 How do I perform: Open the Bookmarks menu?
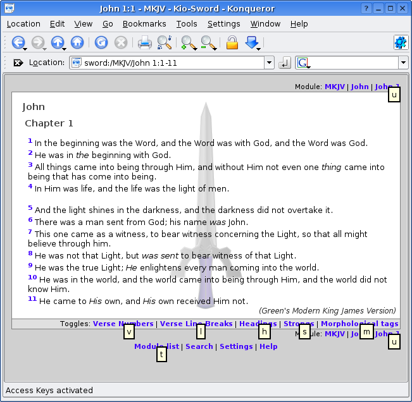(x=144, y=24)
